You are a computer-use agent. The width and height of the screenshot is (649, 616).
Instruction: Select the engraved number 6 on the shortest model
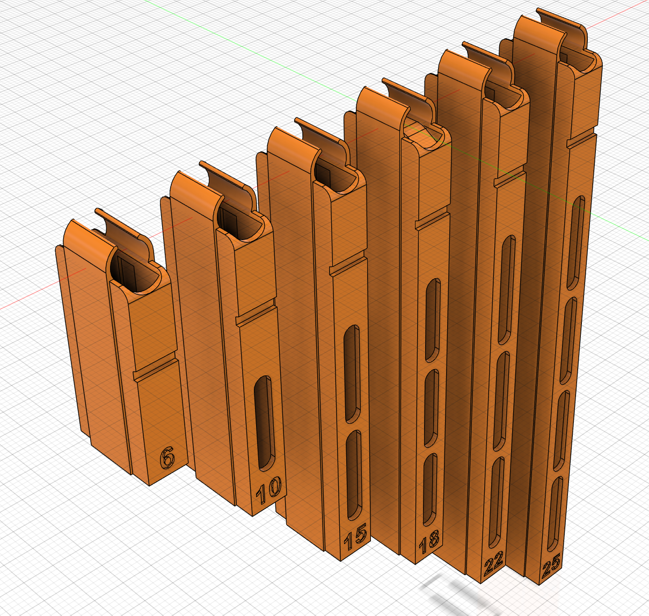click(167, 459)
